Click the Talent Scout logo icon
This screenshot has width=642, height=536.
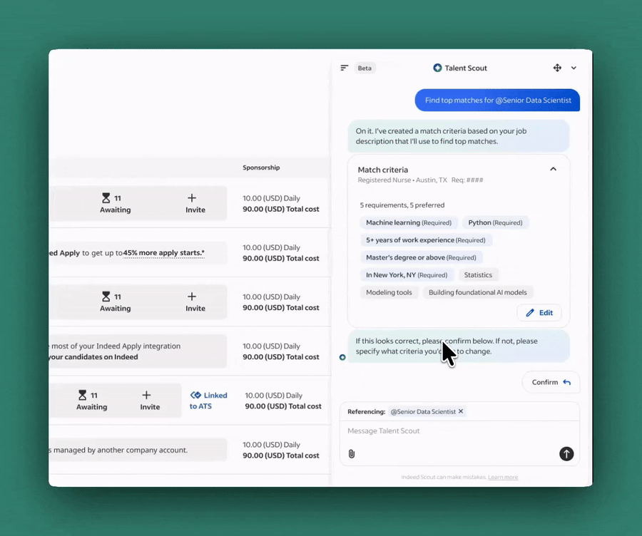(x=437, y=68)
